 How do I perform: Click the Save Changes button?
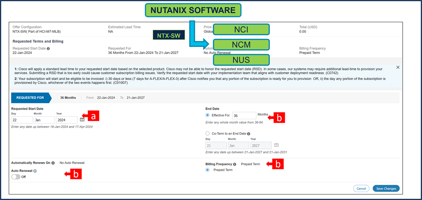click(x=386, y=188)
